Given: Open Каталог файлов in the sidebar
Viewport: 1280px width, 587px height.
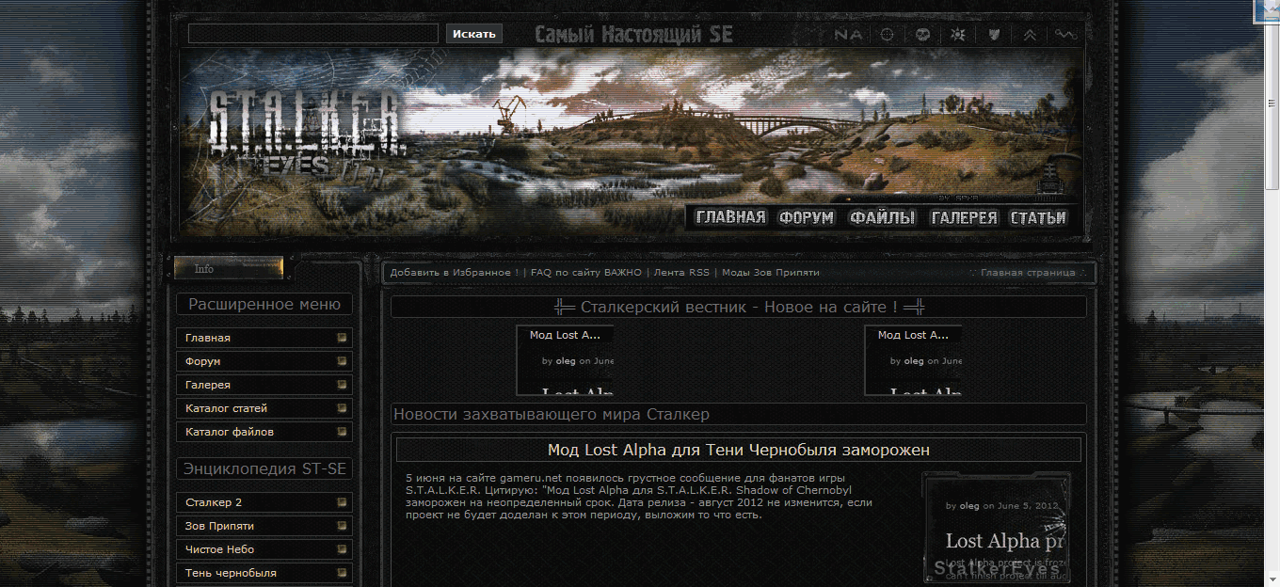Looking at the screenshot, I should pyautogui.click(x=264, y=432).
